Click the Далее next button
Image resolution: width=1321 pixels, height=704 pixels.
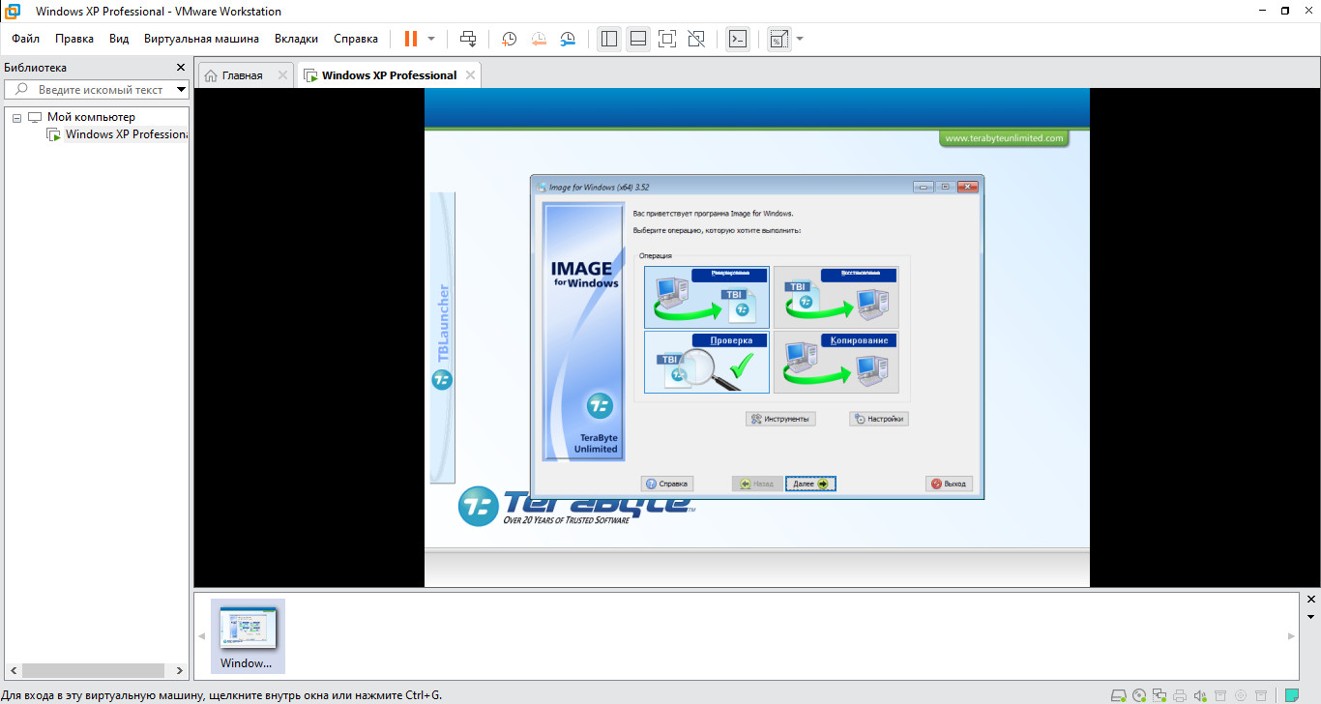[810, 484]
